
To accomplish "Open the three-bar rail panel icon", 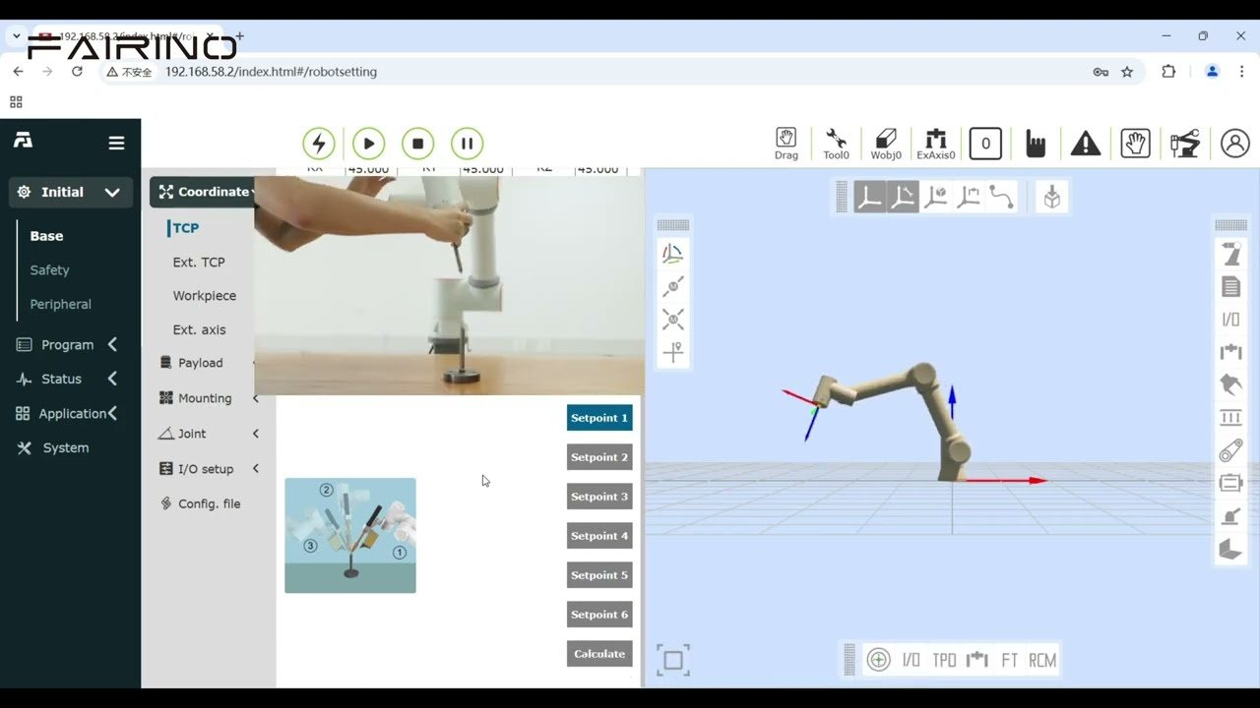I will tap(1231, 418).
